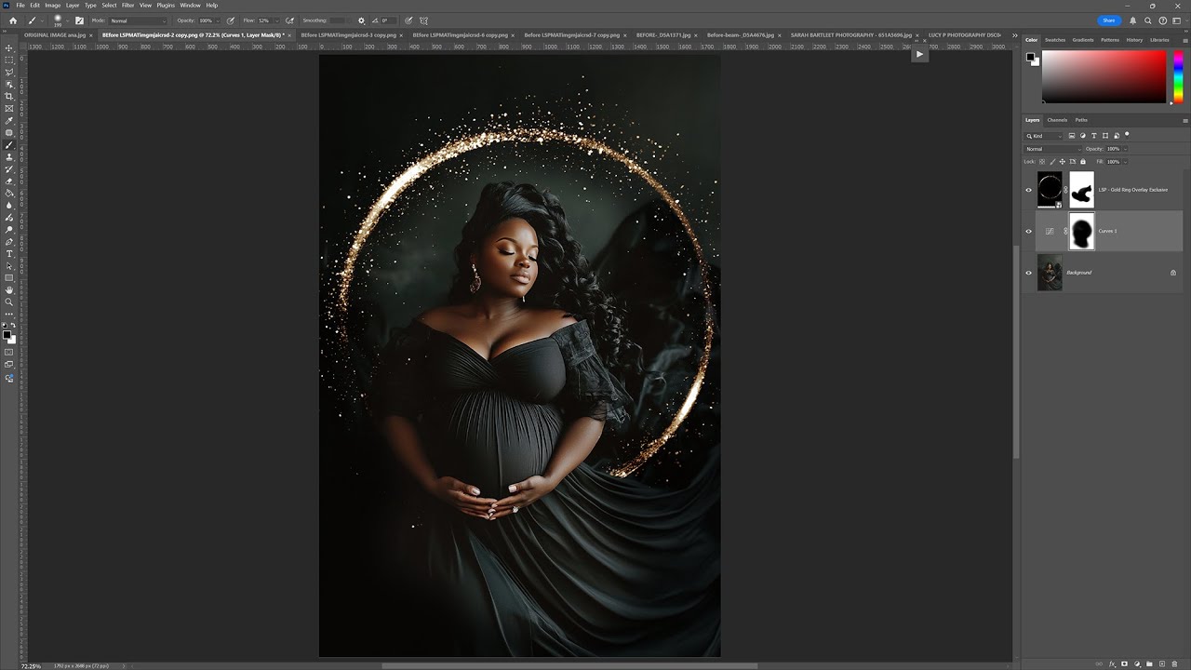This screenshot has width=1191, height=670.
Task: Filter layers by type layer icon
Action: (x=1094, y=136)
